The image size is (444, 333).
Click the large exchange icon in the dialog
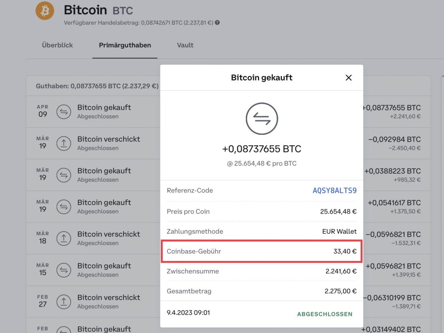pos(261,118)
